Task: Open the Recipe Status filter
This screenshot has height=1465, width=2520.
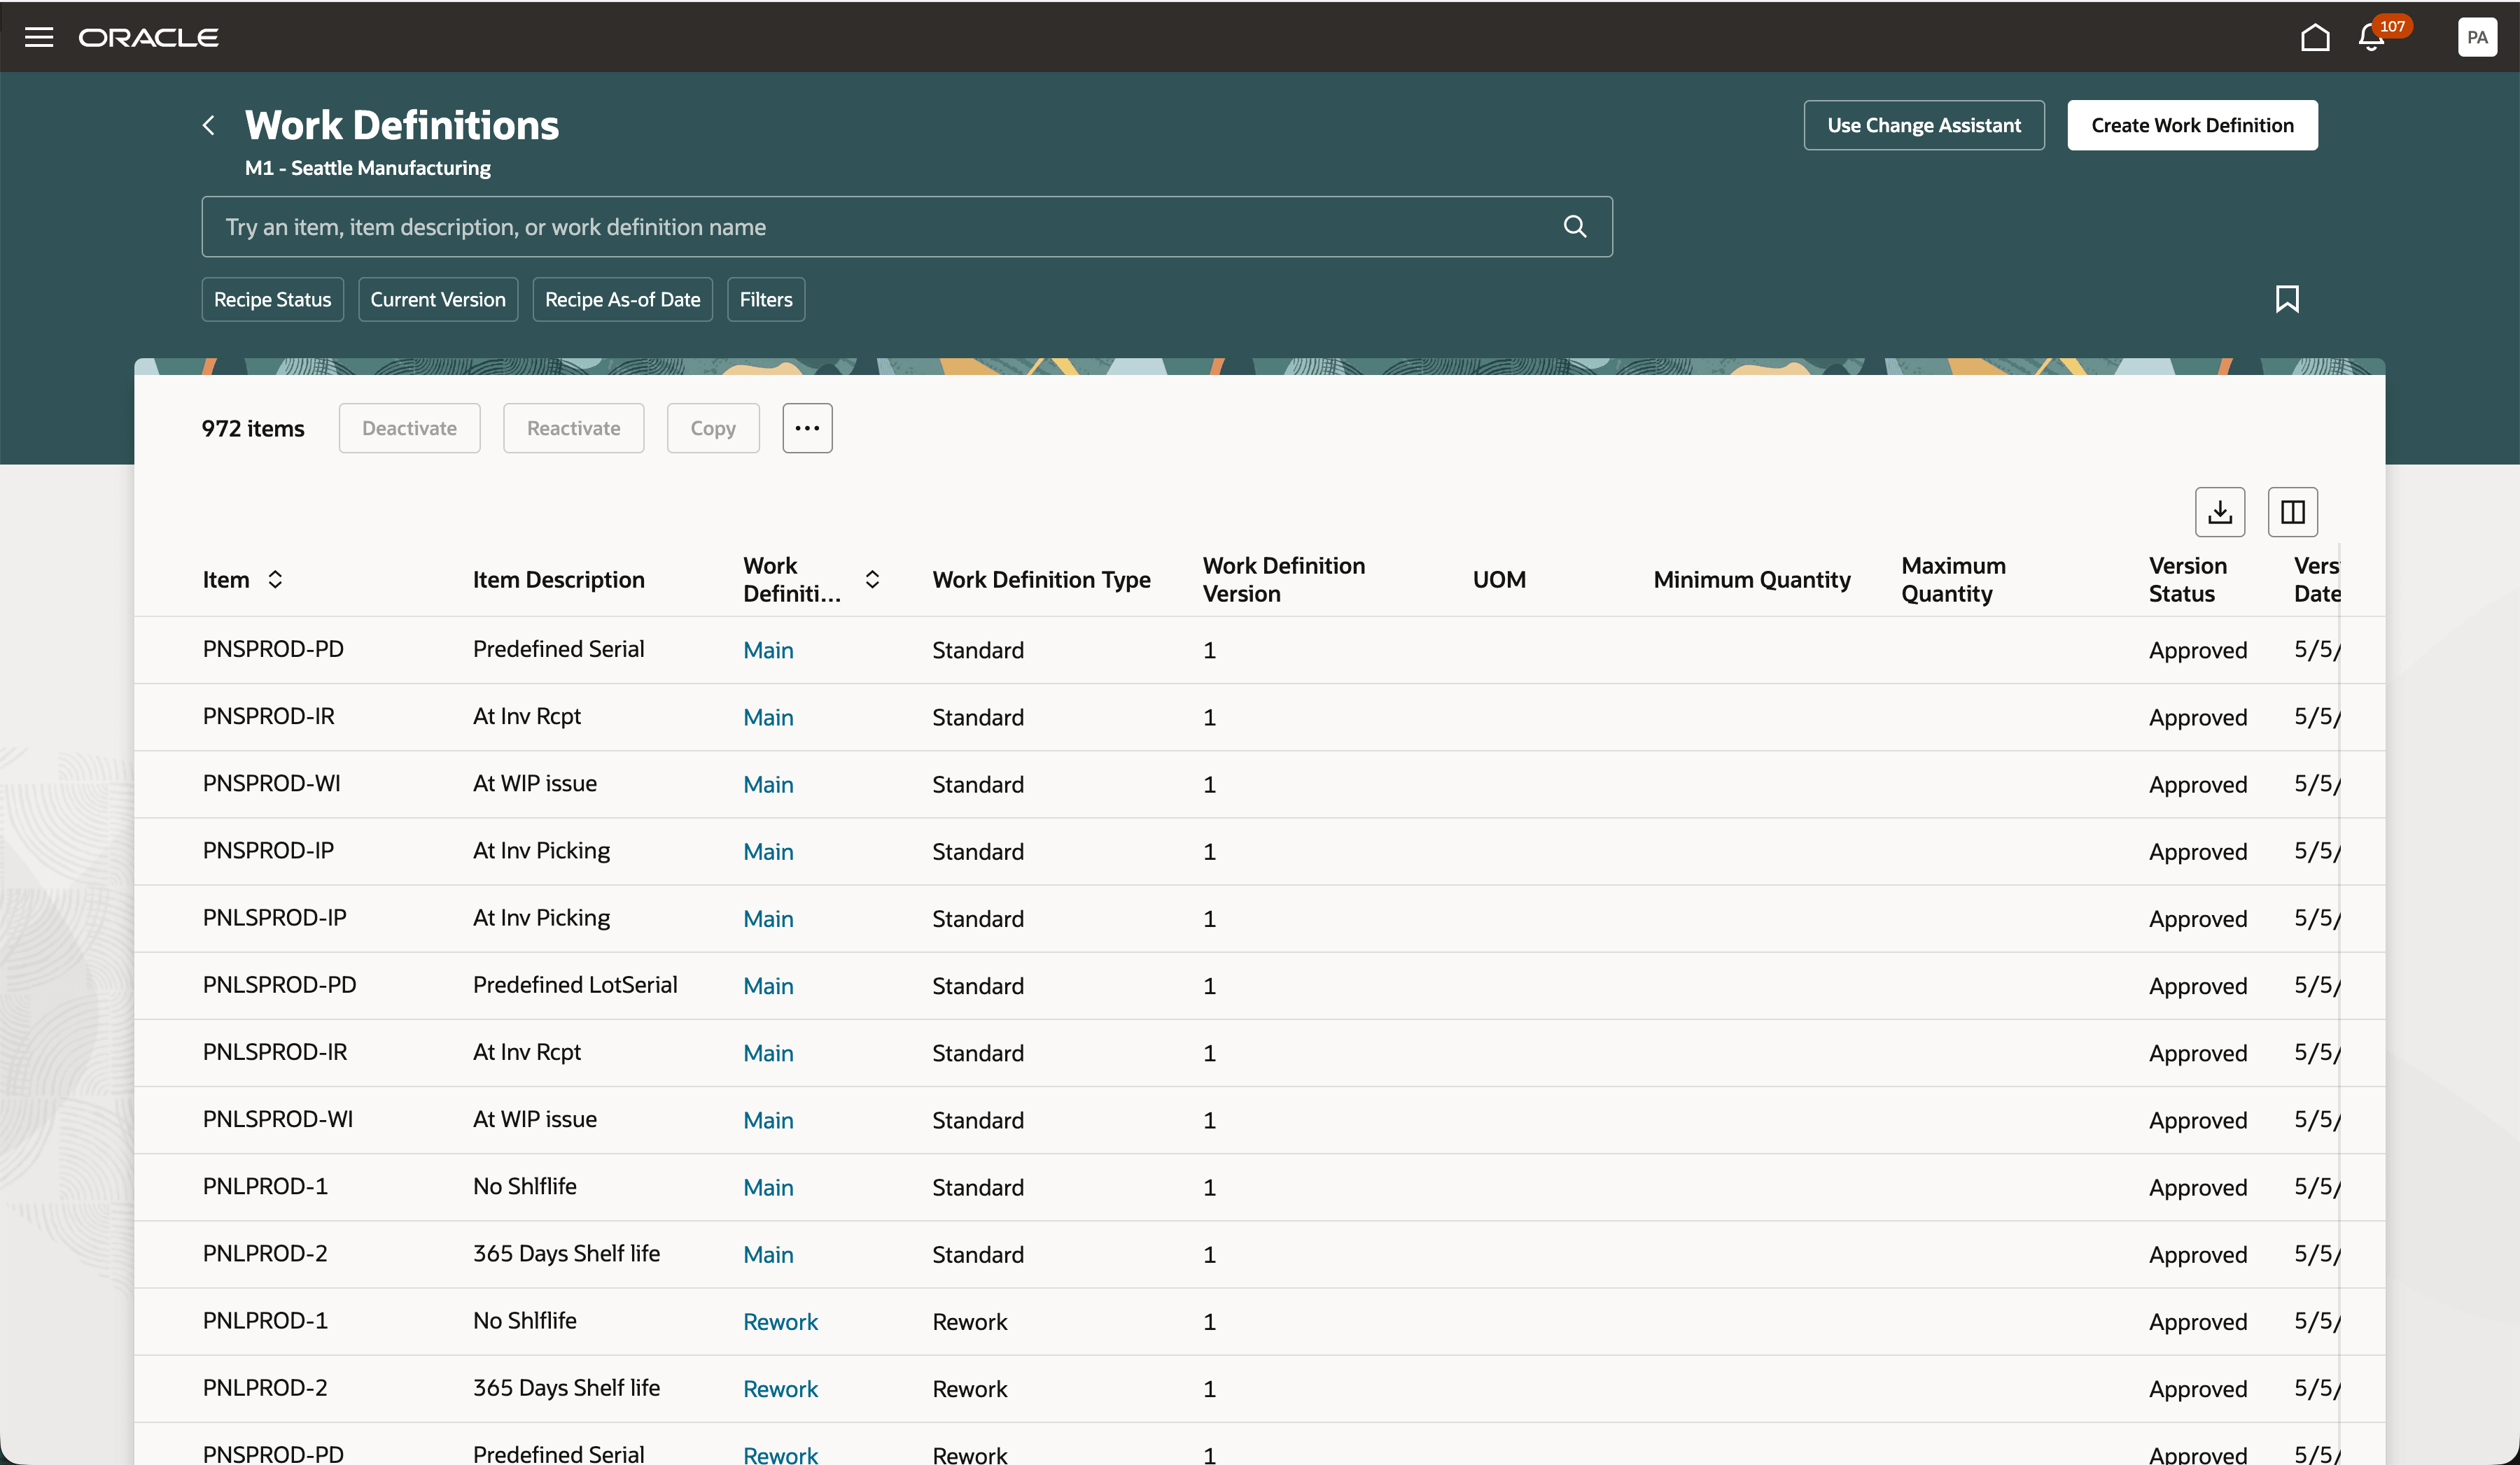Action: (x=271, y=299)
